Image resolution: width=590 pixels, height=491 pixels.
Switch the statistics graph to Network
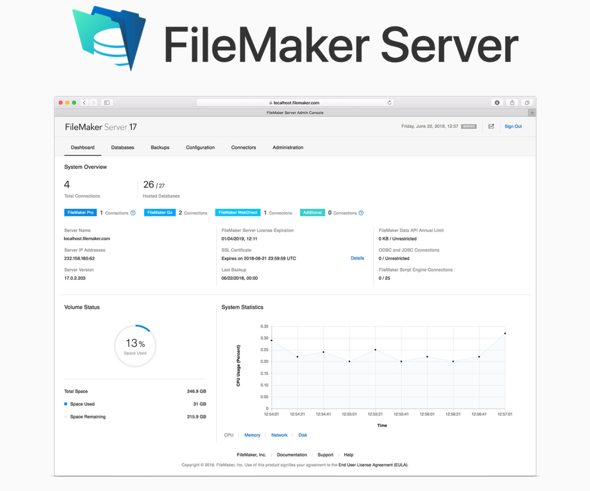[x=279, y=435]
